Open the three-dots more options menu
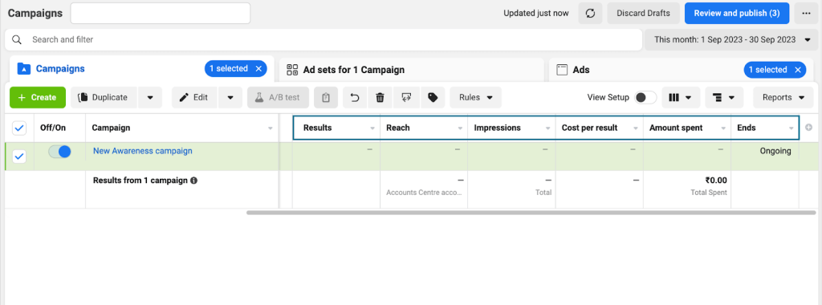The height and width of the screenshot is (305, 822). (806, 13)
